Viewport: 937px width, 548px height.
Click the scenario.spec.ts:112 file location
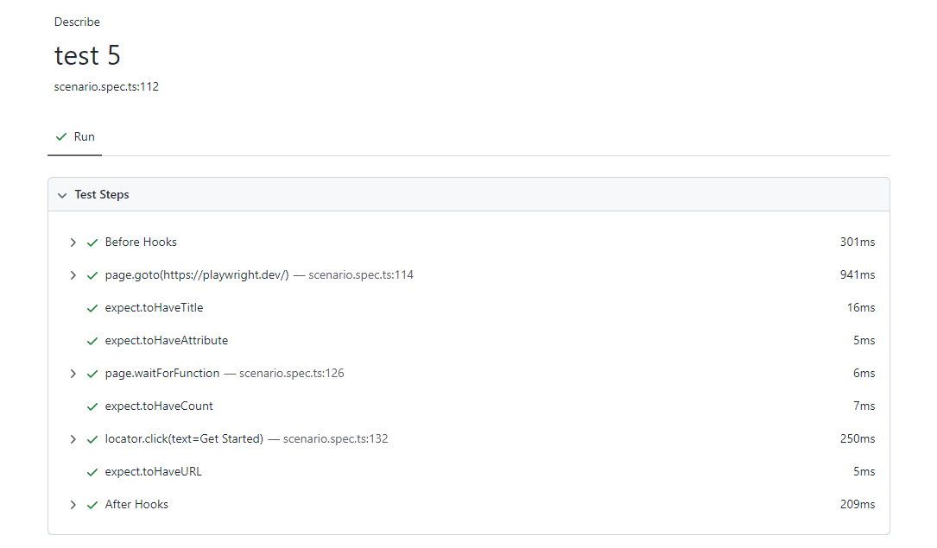(x=106, y=86)
